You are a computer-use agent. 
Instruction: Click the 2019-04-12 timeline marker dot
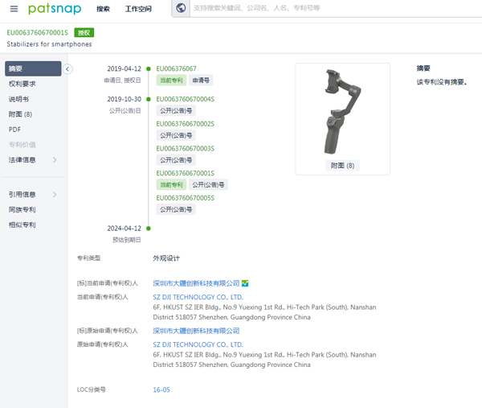149,69
